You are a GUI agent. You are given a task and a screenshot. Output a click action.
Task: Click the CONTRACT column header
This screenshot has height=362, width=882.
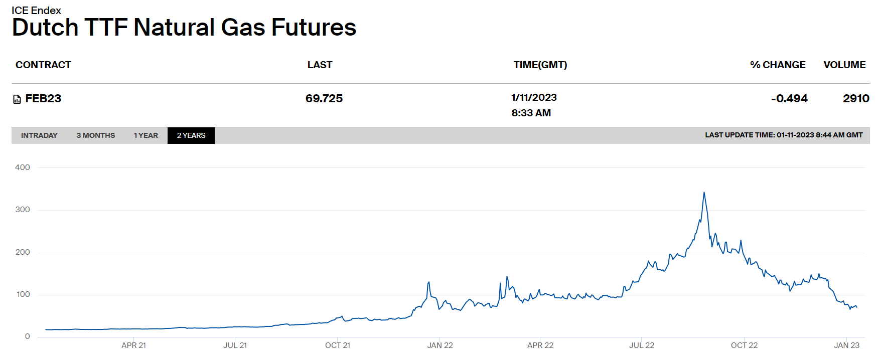(43, 65)
